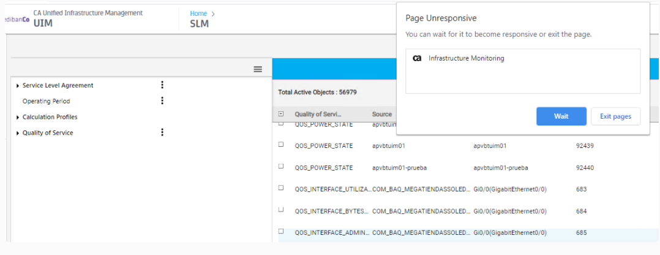Expand the Calculation Profiles node
The width and height of the screenshot is (660, 255).
tap(18, 117)
